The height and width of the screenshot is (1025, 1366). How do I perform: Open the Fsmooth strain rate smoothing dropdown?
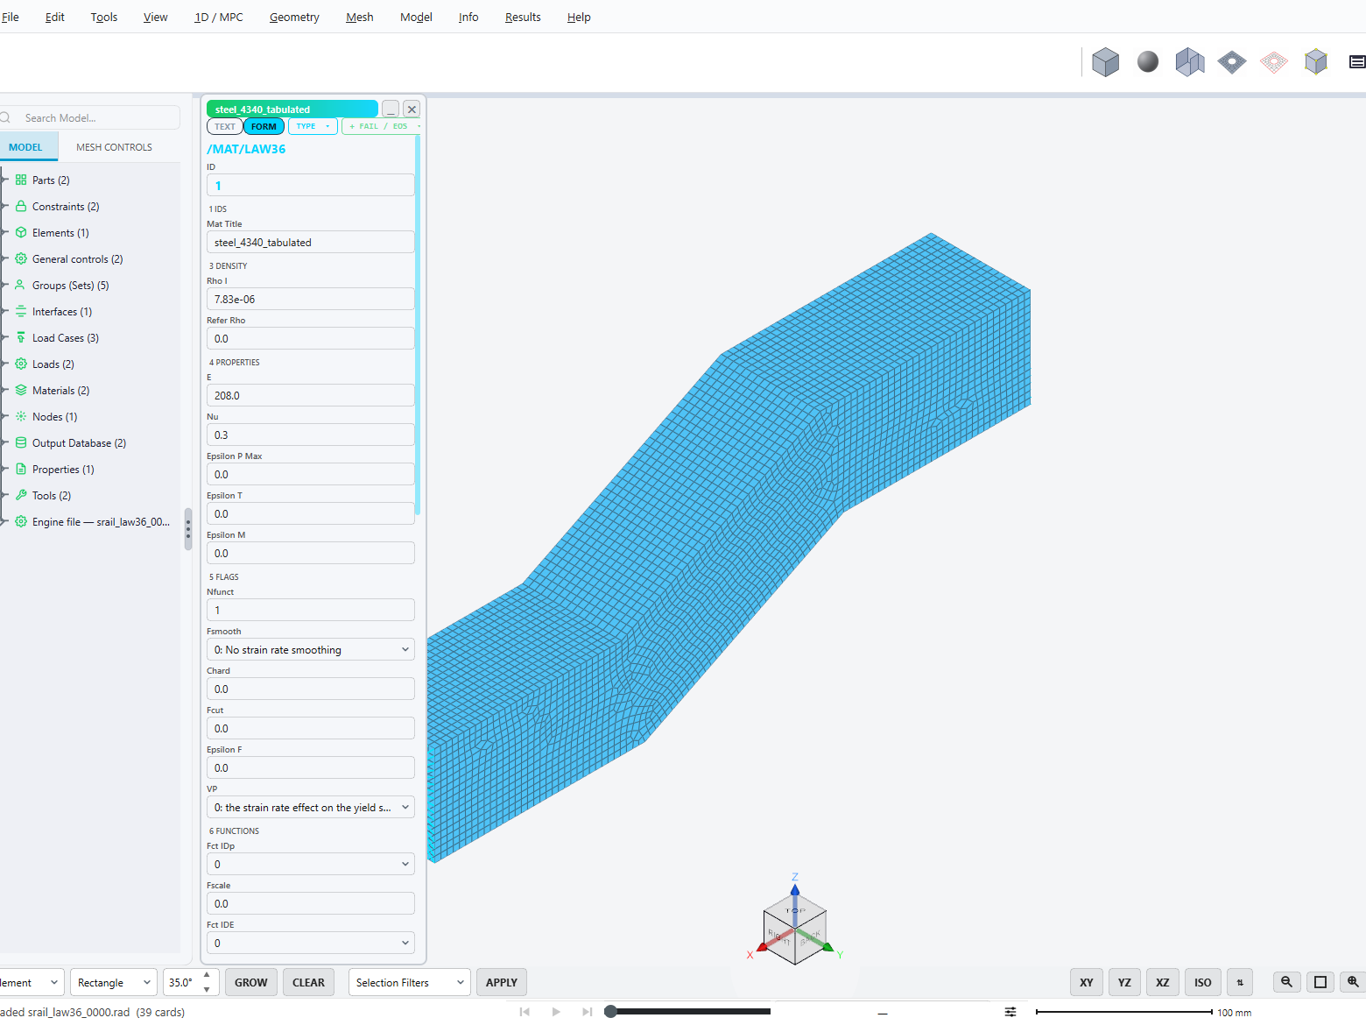tap(311, 650)
